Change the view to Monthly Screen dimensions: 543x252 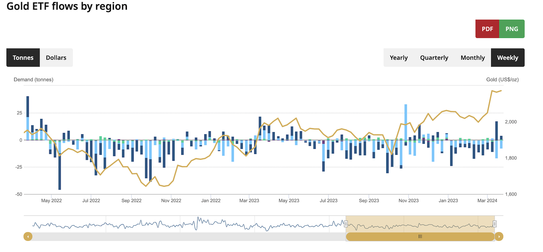(x=472, y=58)
